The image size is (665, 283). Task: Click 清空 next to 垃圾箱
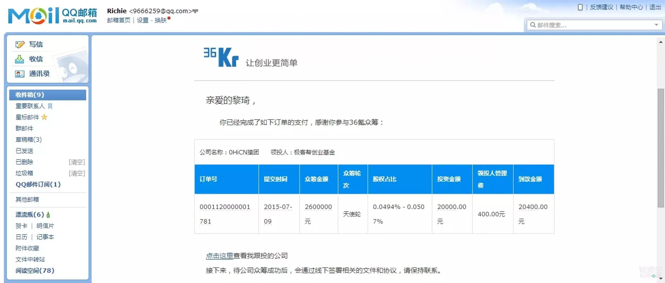pyautogui.click(x=77, y=173)
